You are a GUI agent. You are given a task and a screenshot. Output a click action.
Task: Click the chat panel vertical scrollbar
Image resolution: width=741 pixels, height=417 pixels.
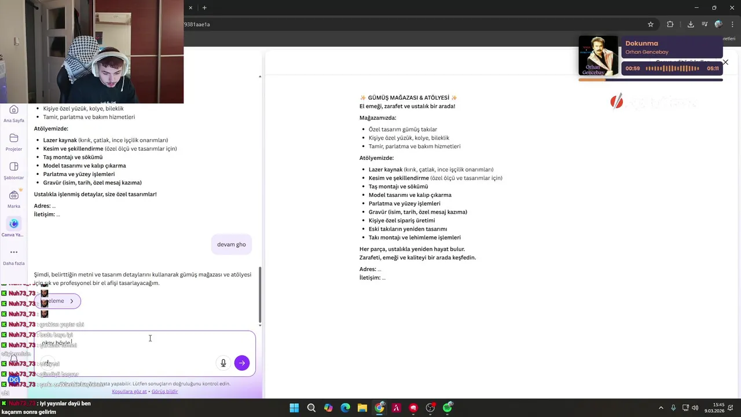[x=260, y=295]
